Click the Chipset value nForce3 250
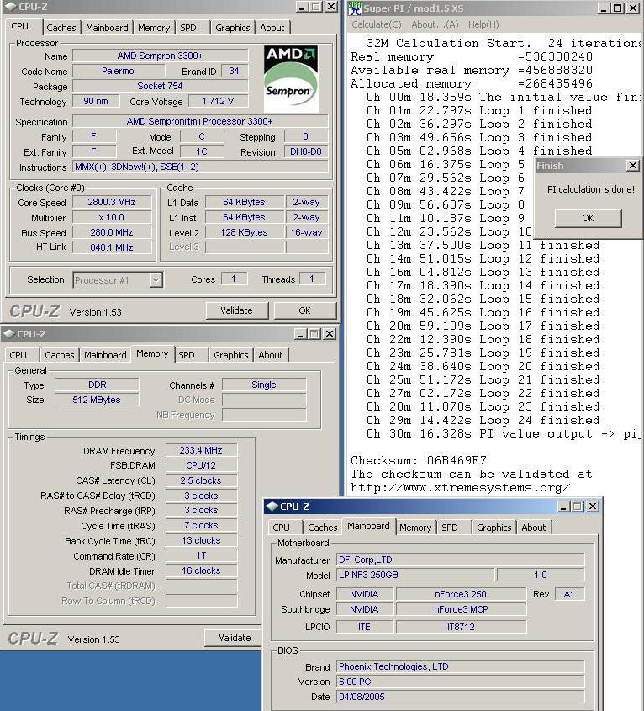 [x=461, y=594]
